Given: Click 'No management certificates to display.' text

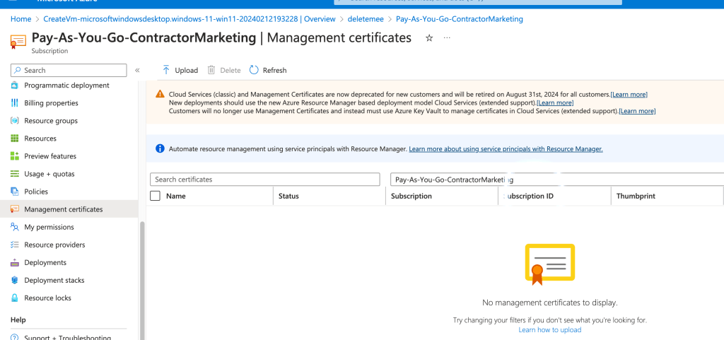Looking at the screenshot, I should [x=550, y=303].
